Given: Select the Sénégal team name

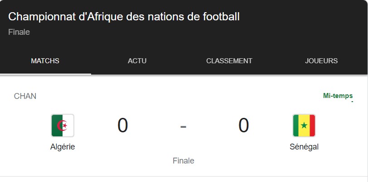Looking at the screenshot, I should 304,147.
